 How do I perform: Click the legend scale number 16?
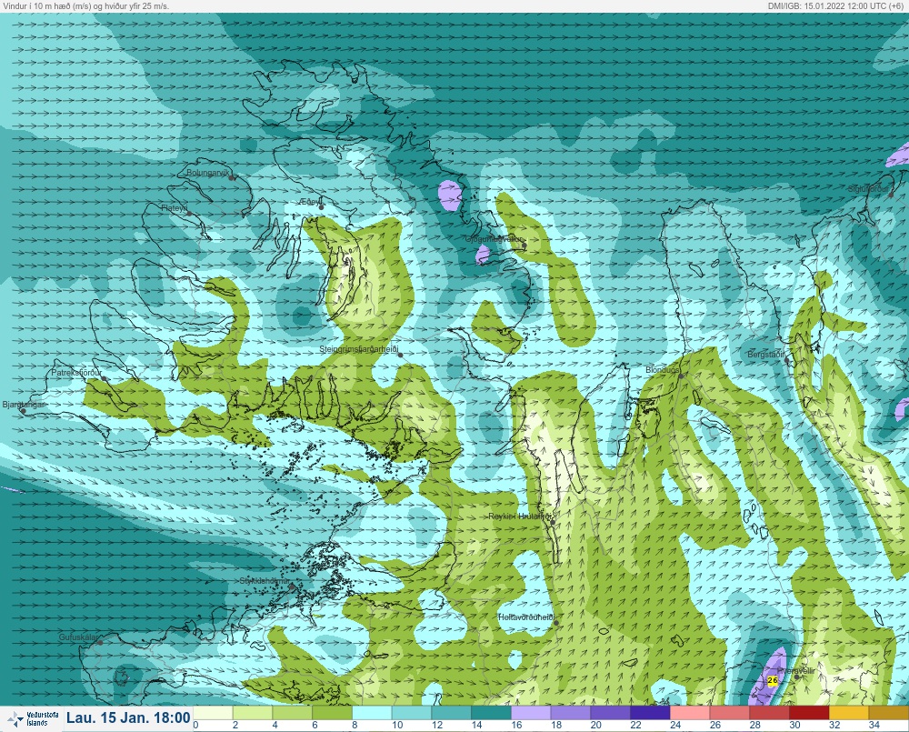[x=516, y=725]
